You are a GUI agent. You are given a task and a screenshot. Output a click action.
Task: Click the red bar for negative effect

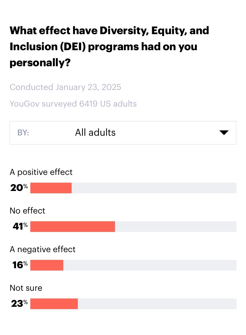47,265
